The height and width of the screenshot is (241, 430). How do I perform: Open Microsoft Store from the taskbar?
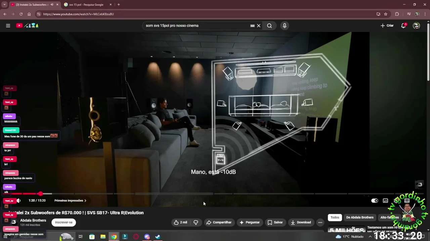coord(92,237)
